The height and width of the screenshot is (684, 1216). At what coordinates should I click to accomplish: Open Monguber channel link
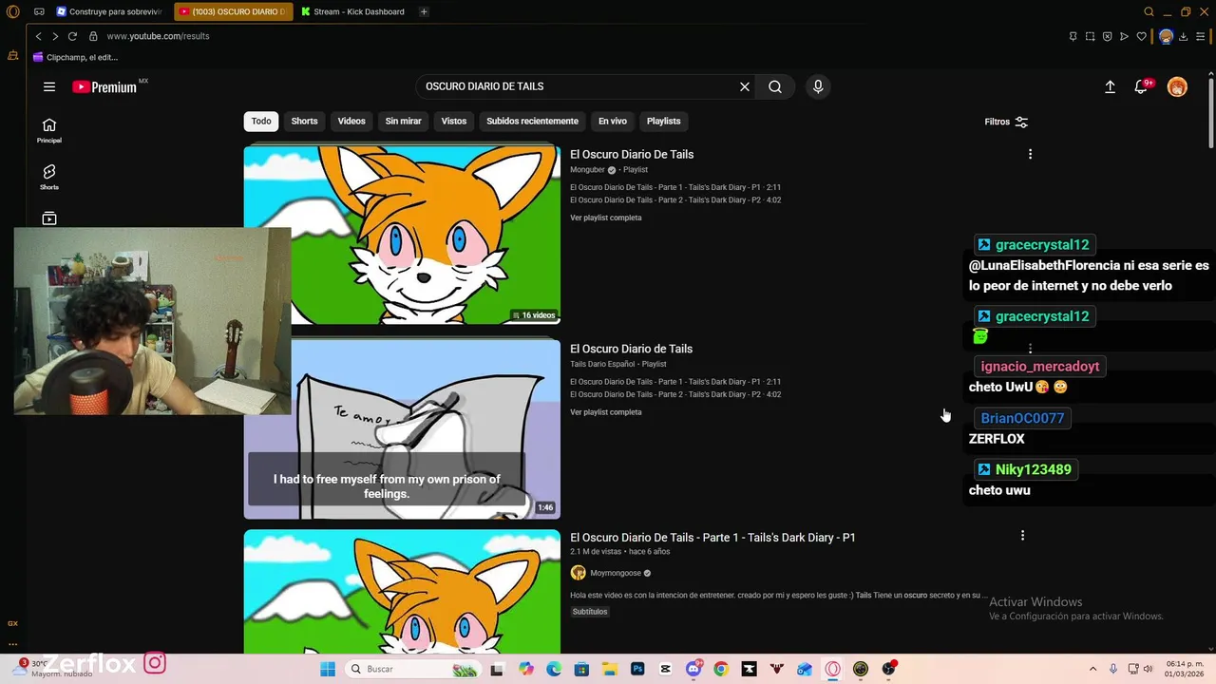pyautogui.click(x=587, y=170)
